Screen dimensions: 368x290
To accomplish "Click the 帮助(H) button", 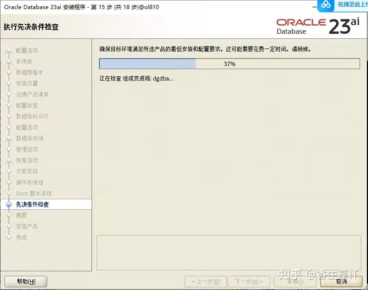I will click(x=25, y=281).
